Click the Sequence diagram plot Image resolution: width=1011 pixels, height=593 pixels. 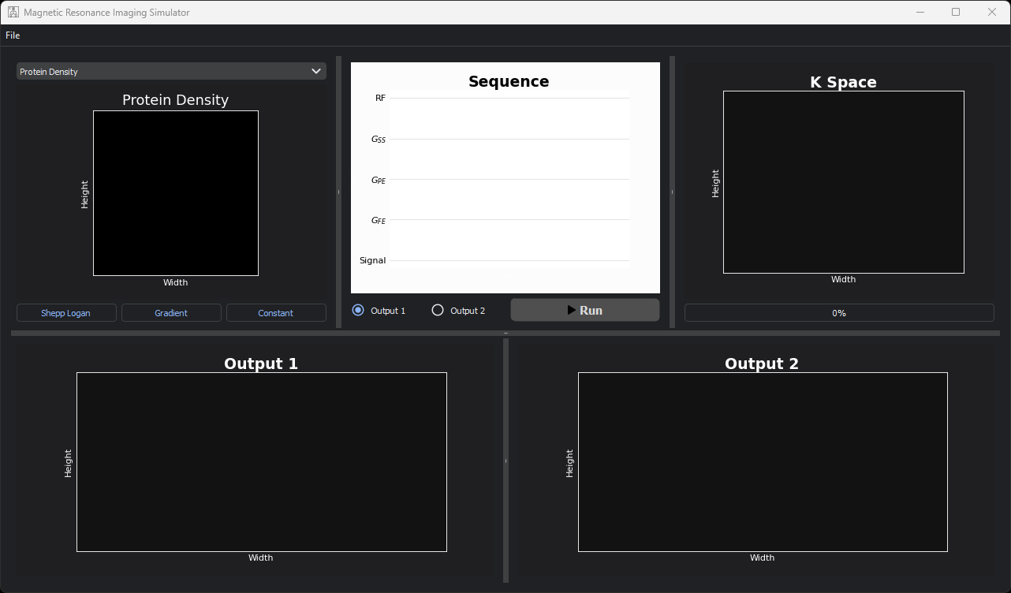coord(505,177)
